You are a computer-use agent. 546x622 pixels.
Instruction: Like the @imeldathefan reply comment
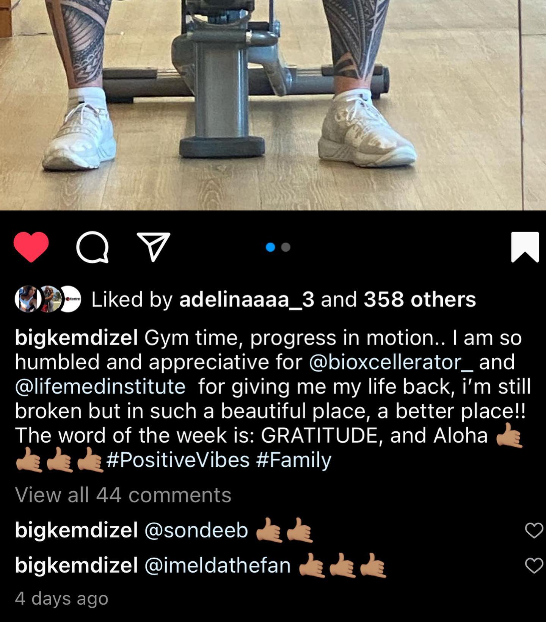pyautogui.click(x=534, y=566)
